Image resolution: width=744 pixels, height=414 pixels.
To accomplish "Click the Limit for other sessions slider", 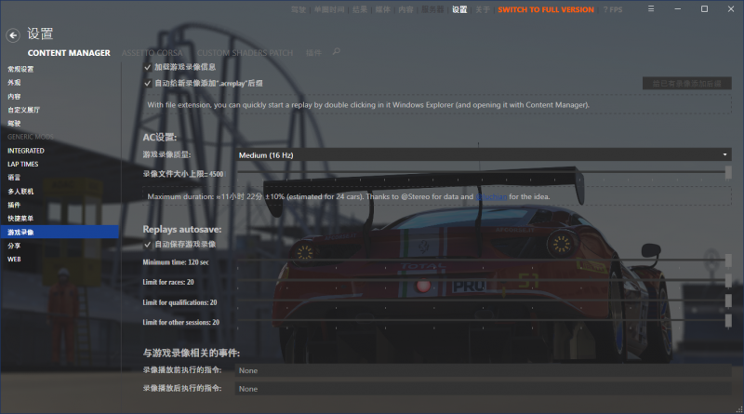I will [x=484, y=320].
